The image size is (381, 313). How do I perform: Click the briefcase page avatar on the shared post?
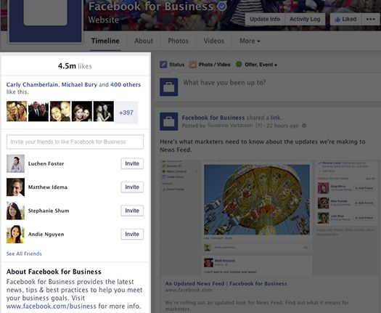[x=169, y=121]
